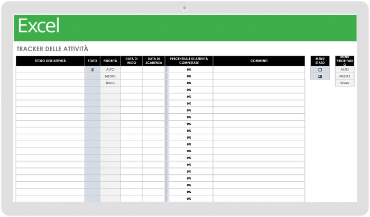Click the Excel logo text in the green banner
Screen dimensions: 370x217
39,26
